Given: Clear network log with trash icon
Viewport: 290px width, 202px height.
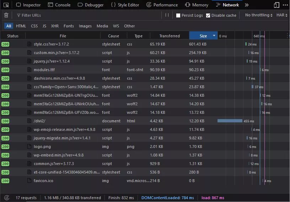Looking at the screenshot, I should pyautogui.click(x=6, y=15).
